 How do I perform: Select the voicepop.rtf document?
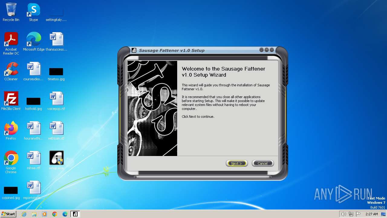click(x=56, y=101)
